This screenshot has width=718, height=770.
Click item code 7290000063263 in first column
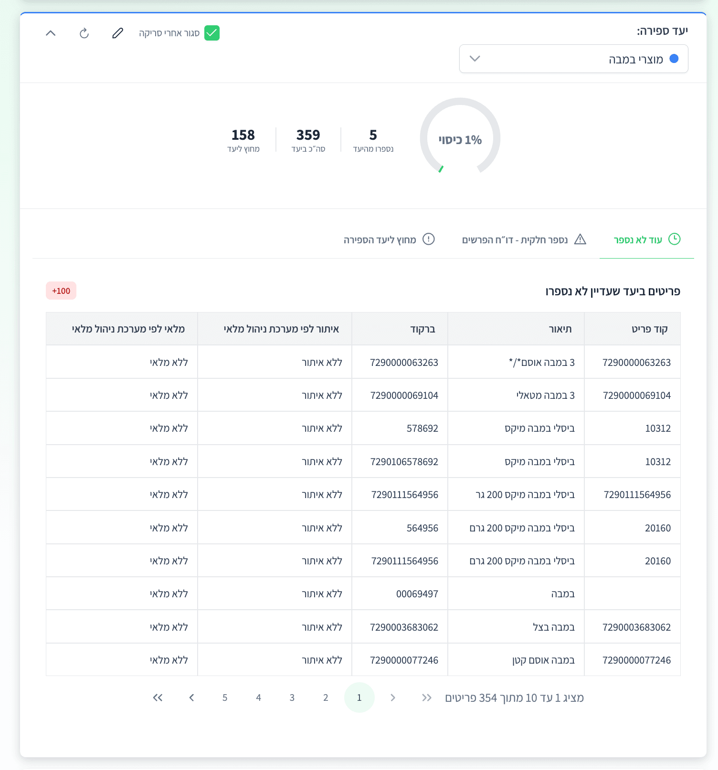(x=636, y=363)
